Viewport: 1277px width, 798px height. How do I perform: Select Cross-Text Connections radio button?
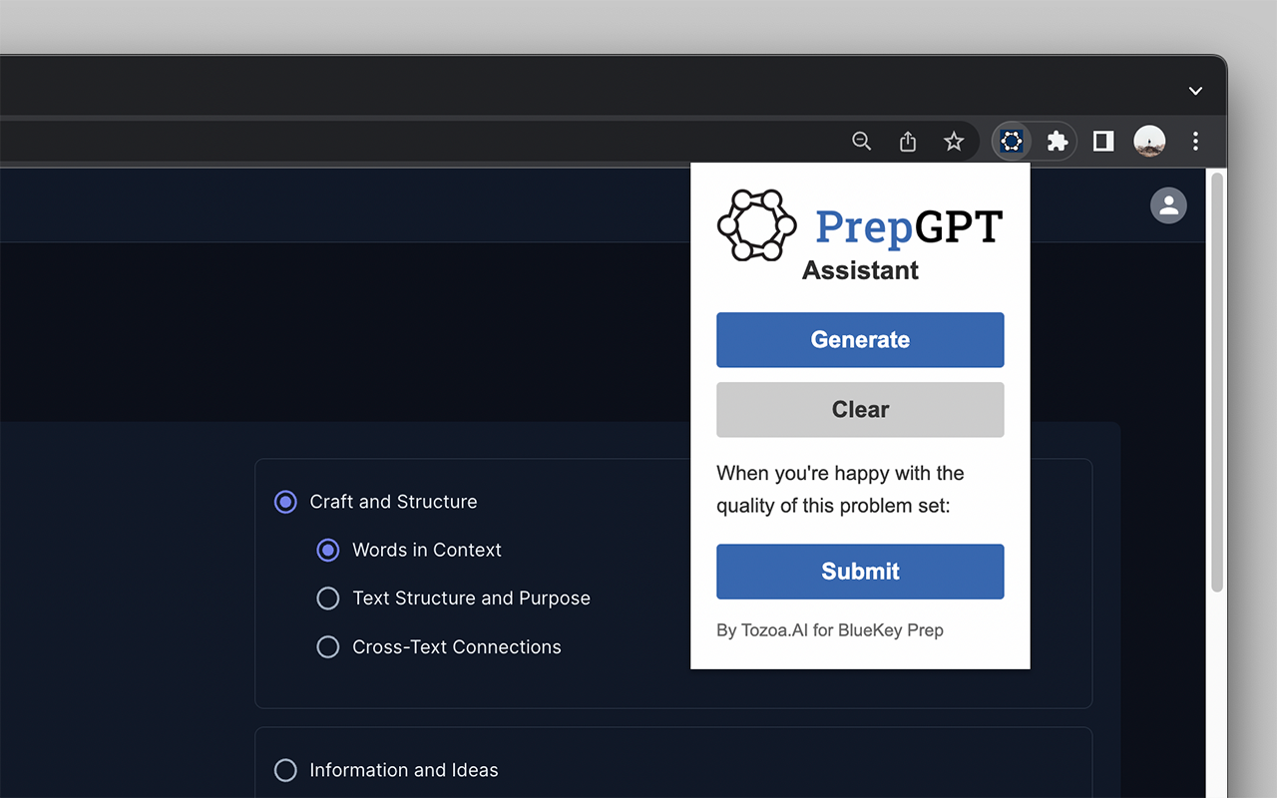[x=328, y=647]
